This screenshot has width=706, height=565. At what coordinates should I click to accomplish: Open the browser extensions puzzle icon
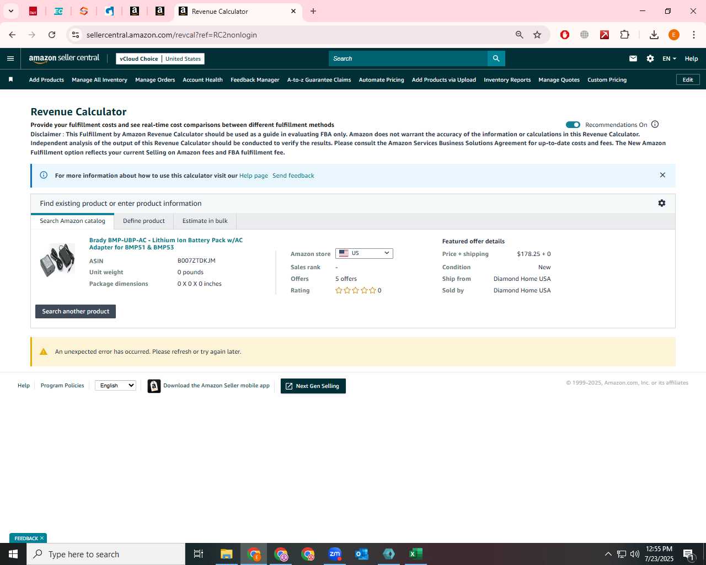(624, 35)
